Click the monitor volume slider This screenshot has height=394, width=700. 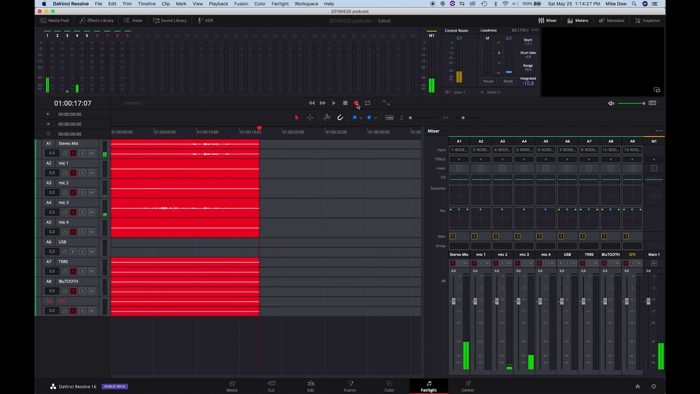632,103
